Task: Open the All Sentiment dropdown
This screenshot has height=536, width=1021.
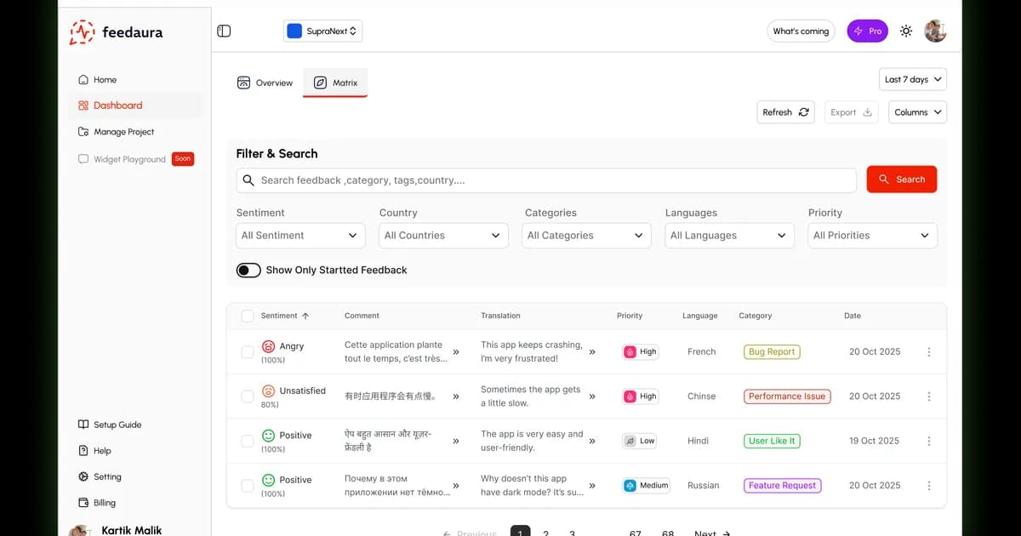Action: [x=300, y=236]
